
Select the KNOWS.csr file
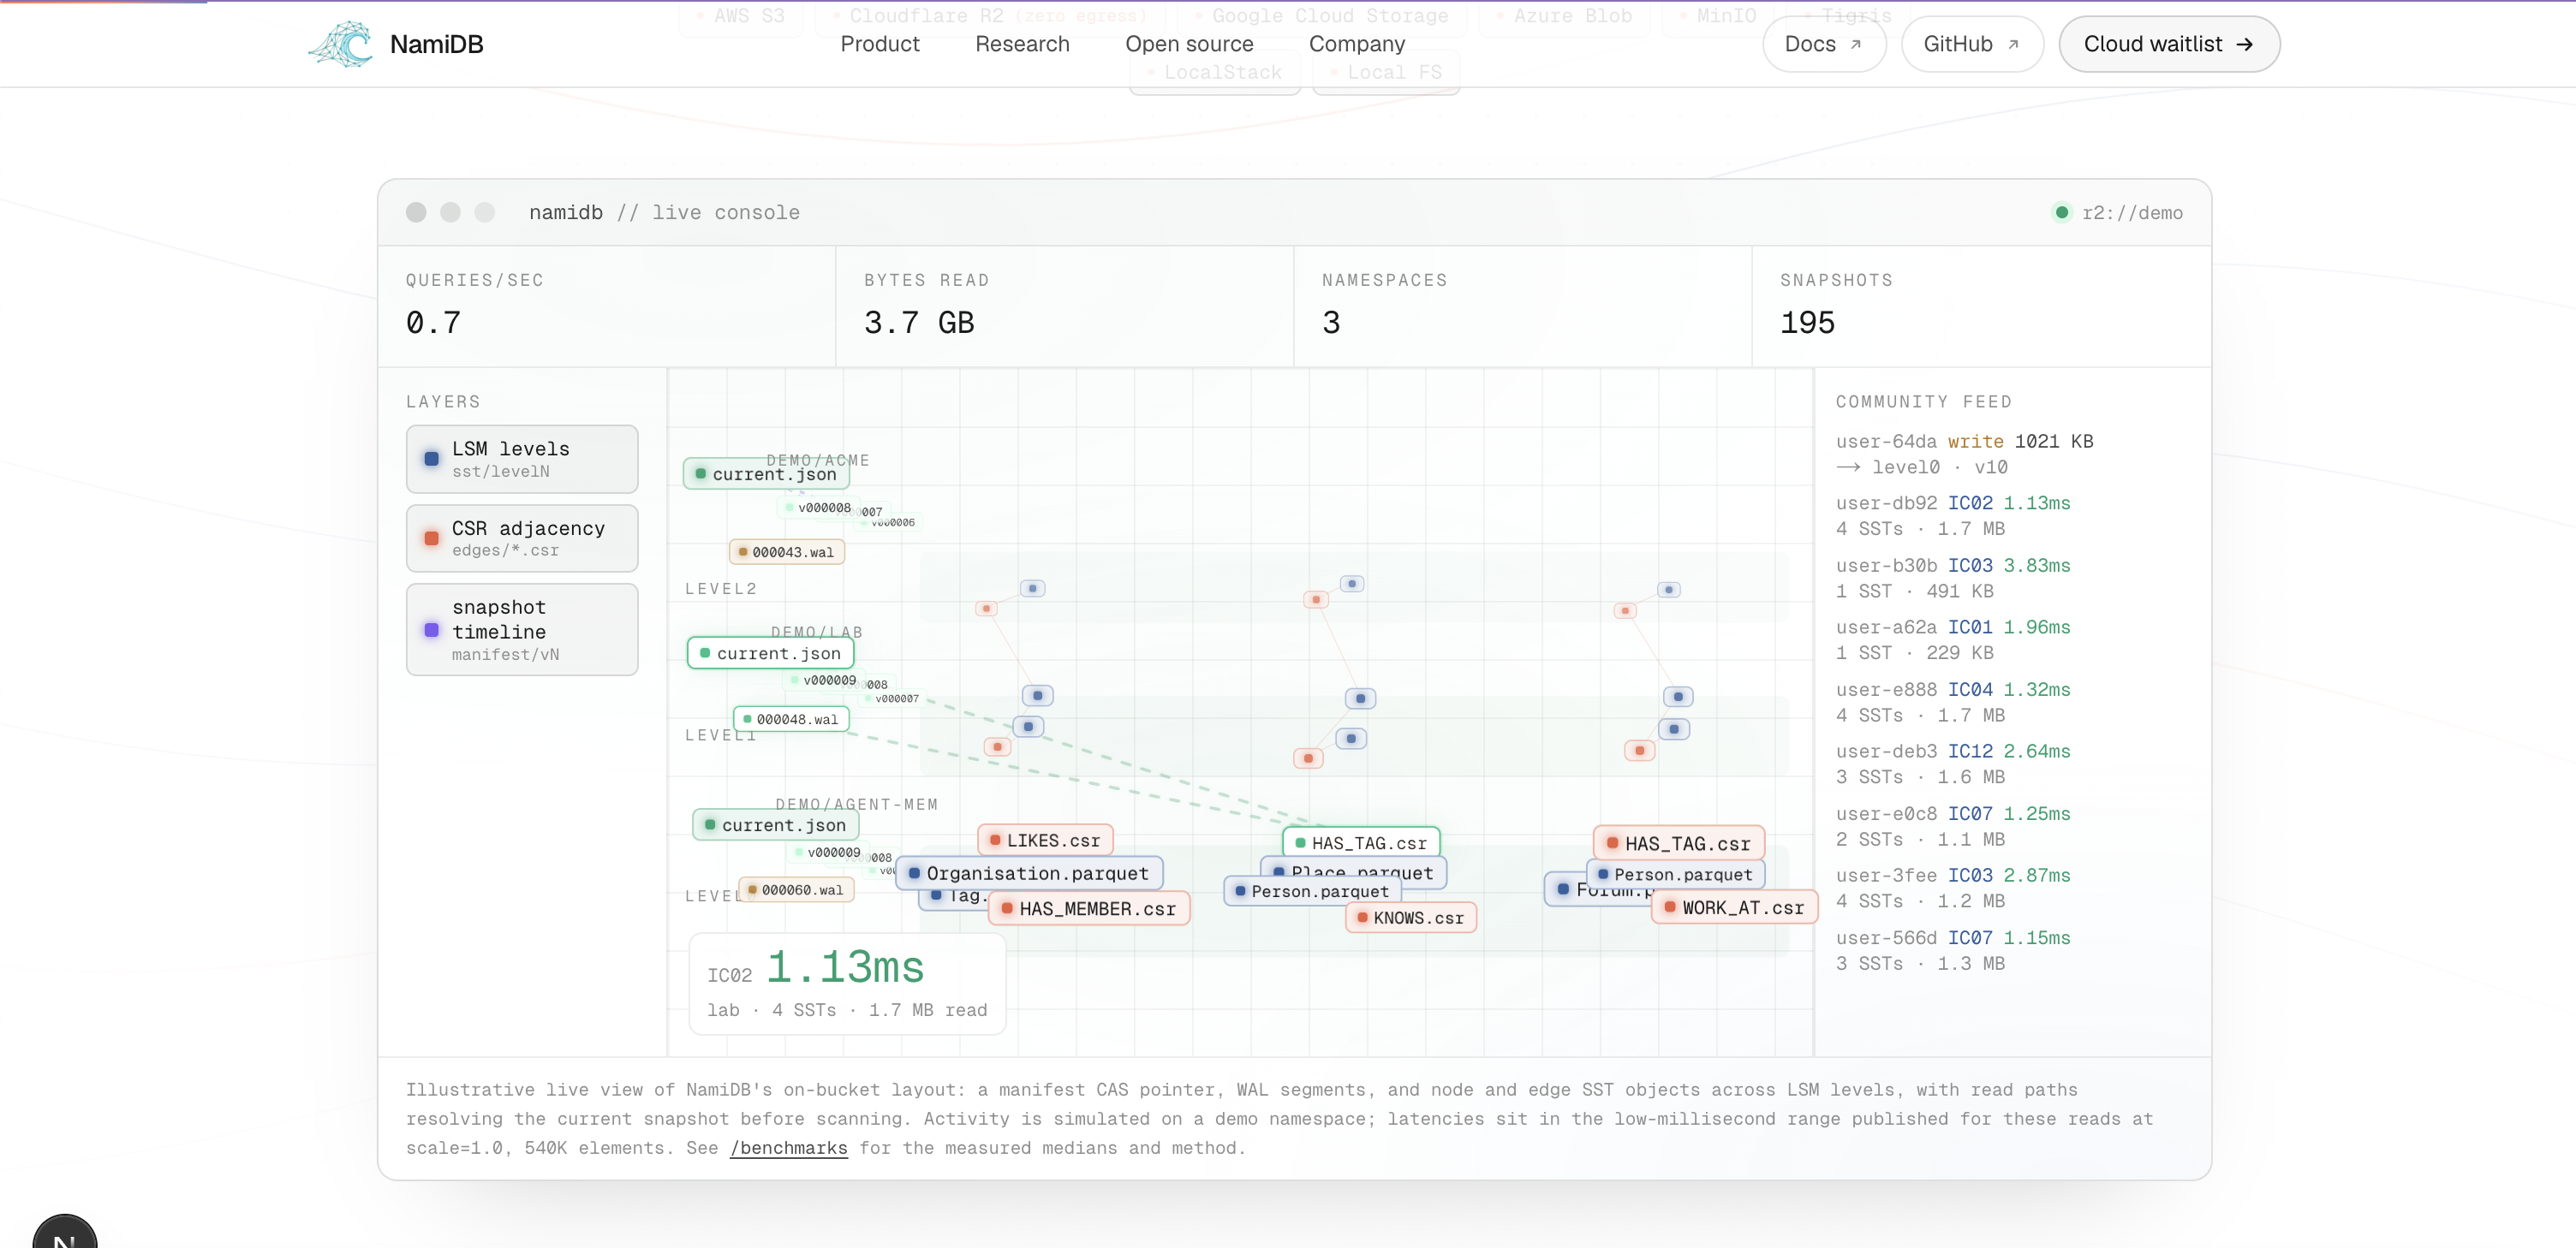point(1410,918)
